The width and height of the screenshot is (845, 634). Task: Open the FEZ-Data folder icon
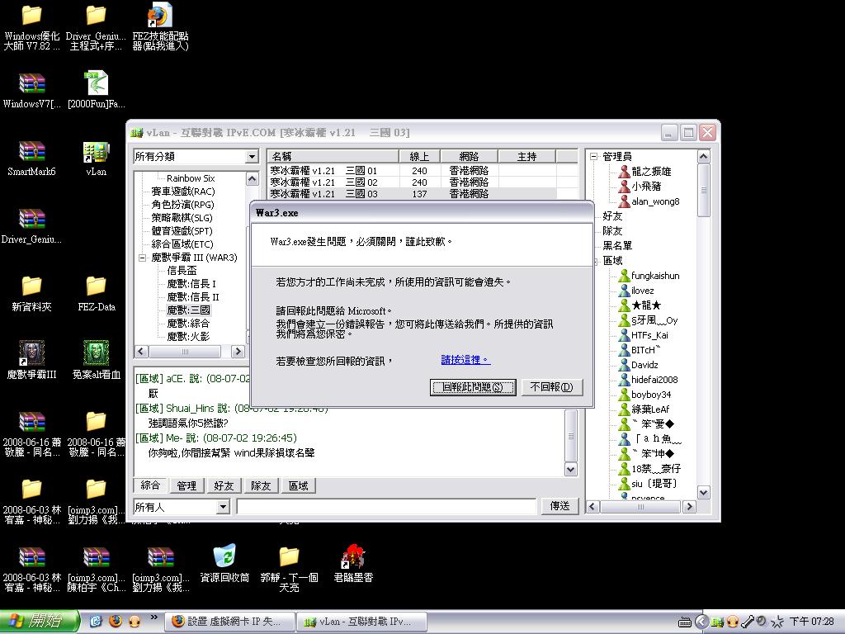point(96,286)
